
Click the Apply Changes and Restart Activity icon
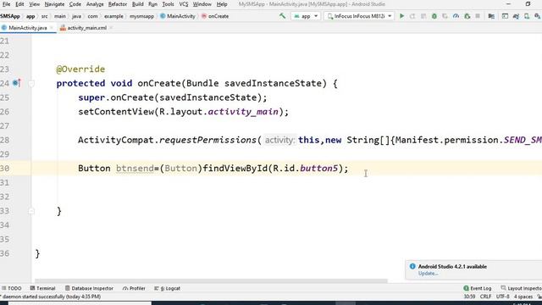point(412,16)
